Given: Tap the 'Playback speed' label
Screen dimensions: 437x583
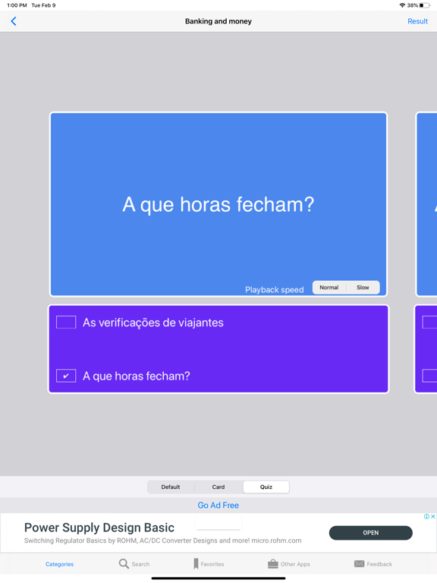Looking at the screenshot, I should coord(274,290).
